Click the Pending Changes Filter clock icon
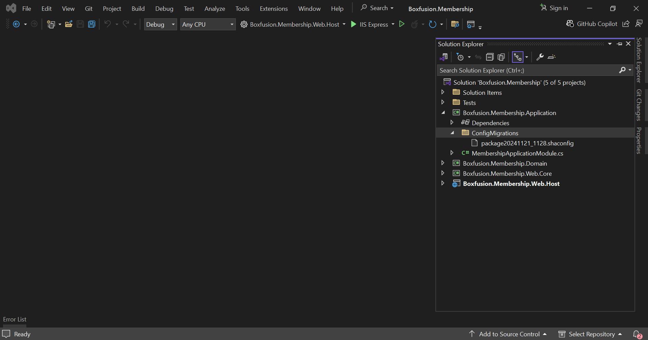The height and width of the screenshot is (340, 648). pos(460,57)
